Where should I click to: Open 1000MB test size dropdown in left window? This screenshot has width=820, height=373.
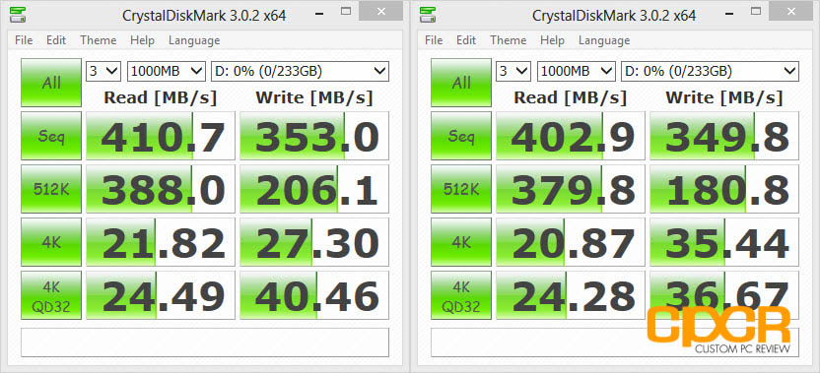pos(166,71)
